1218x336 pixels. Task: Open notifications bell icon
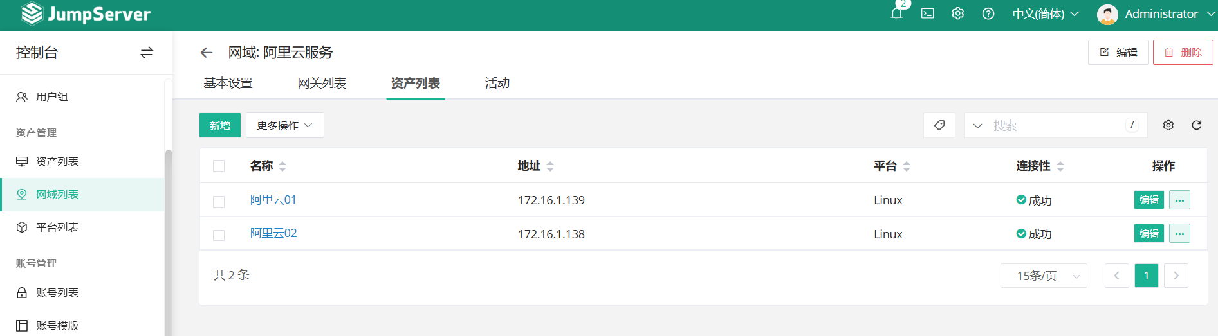pyautogui.click(x=896, y=13)
